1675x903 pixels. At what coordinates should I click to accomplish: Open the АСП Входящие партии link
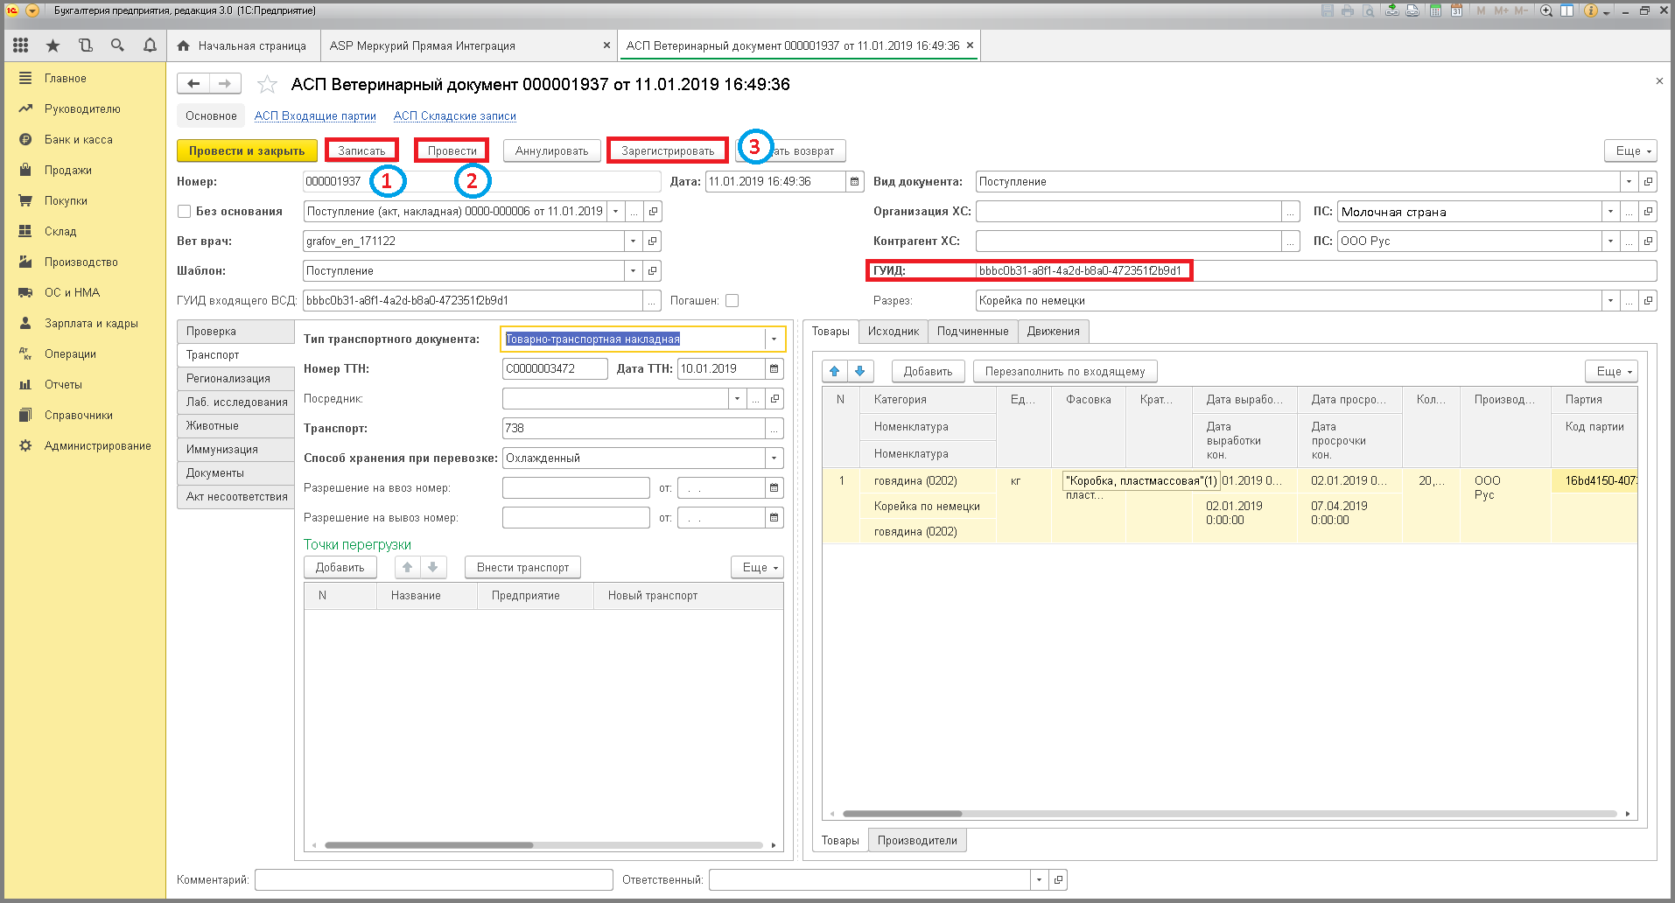[x=315, y=115]
